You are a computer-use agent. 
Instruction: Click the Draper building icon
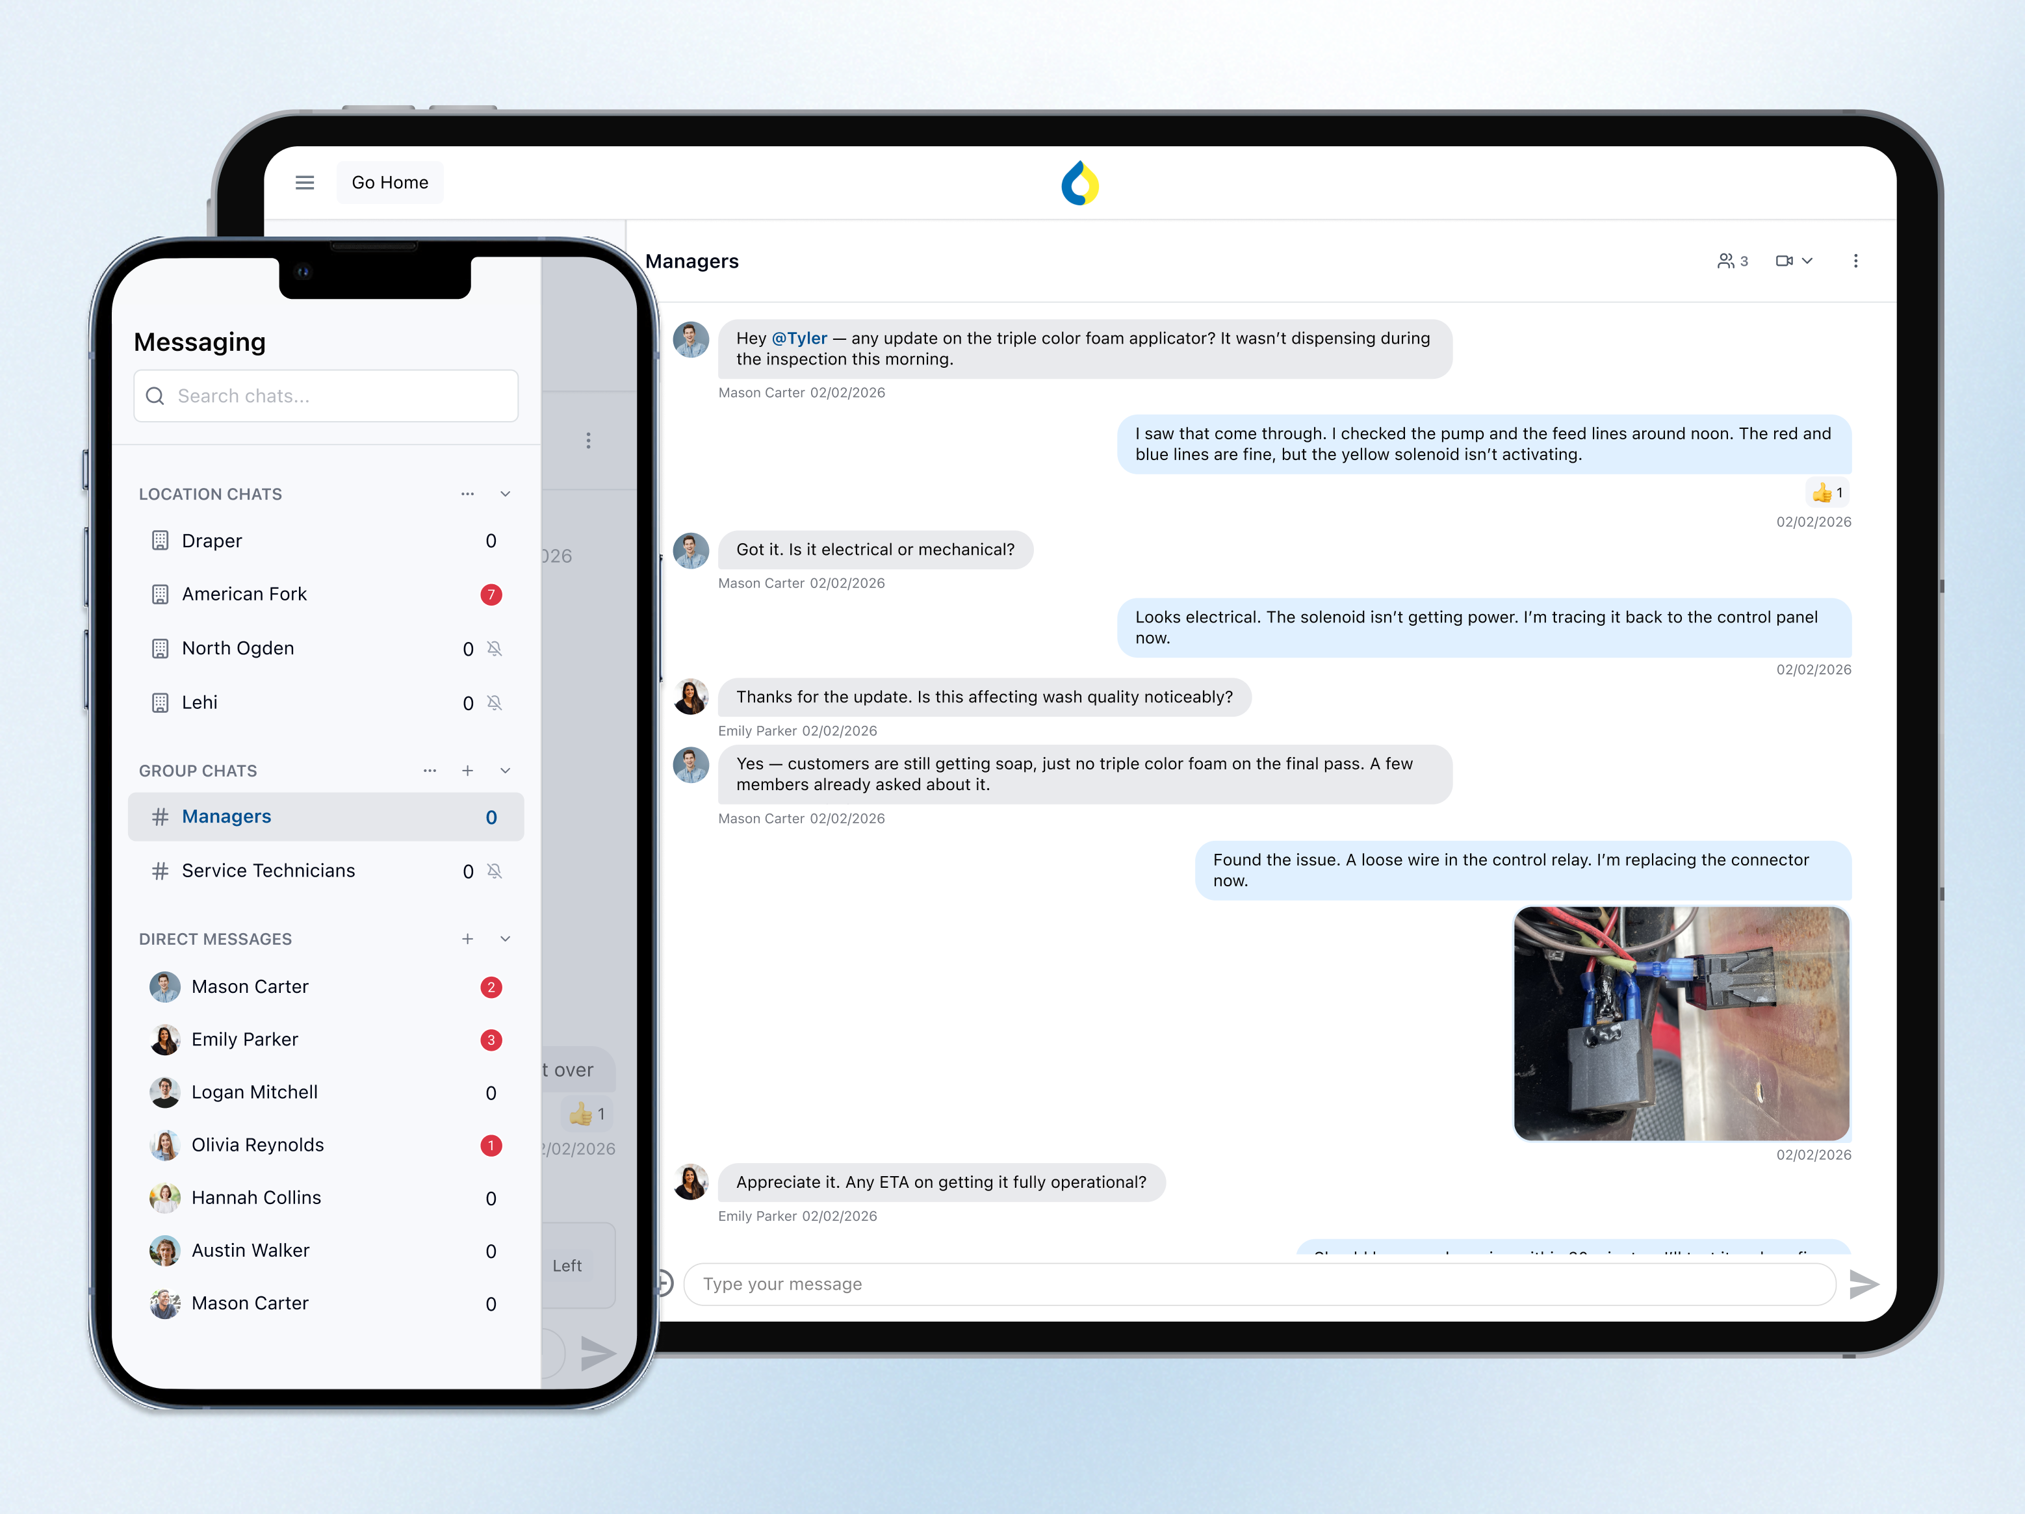point(161,541)
